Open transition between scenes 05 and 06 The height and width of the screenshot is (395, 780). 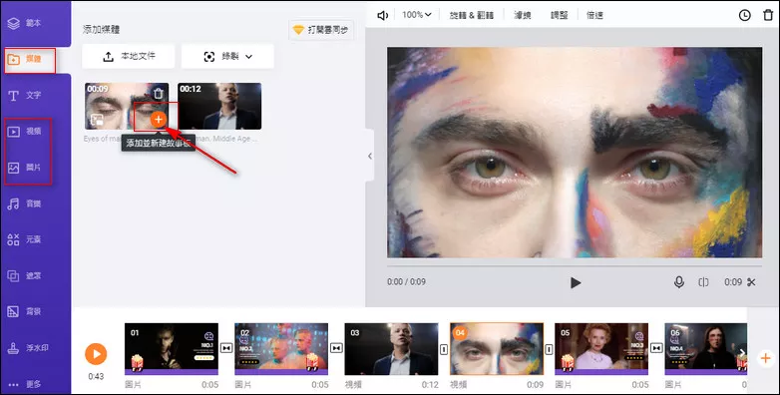coord(656,348)
